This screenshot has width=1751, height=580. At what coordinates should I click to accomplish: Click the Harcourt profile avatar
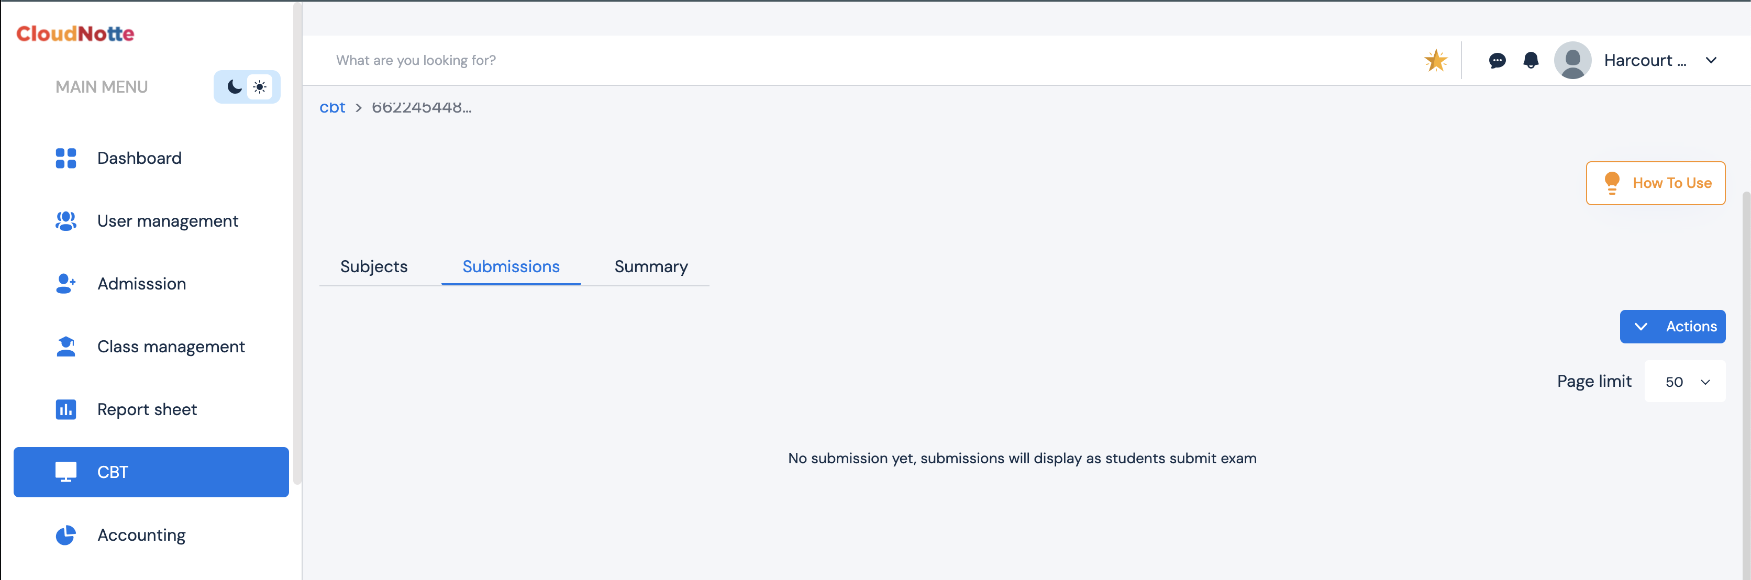pyautogui.click(x=1572, y=60)
